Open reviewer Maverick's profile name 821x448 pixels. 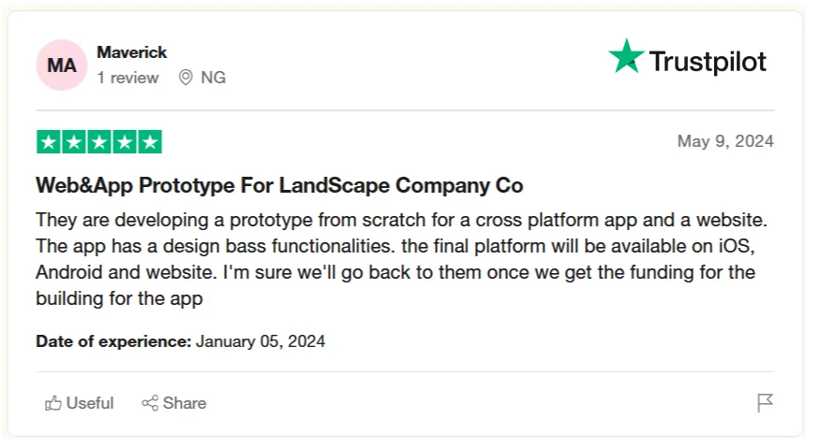pyautogui.click(x=132, y=52)
